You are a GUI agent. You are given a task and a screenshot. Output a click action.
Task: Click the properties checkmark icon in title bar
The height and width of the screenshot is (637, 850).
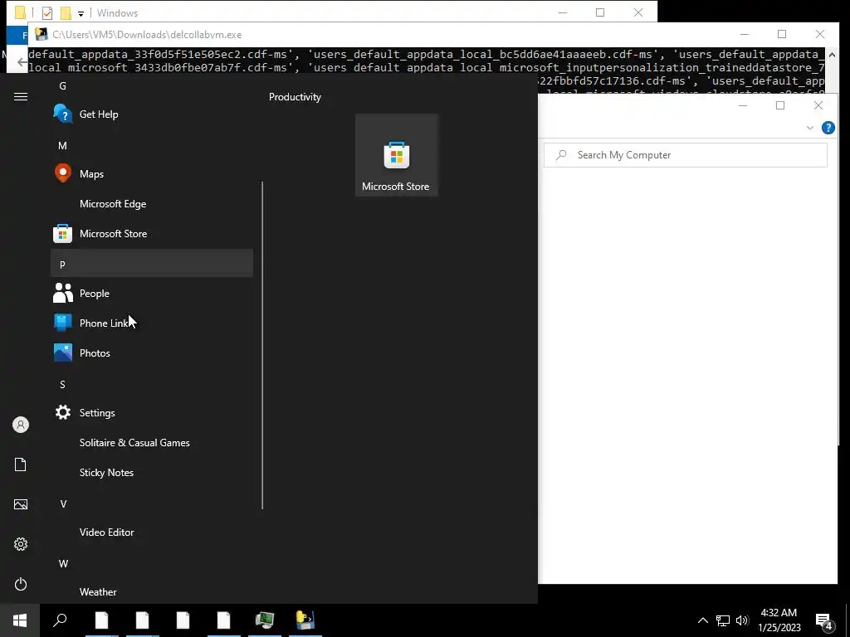[47, 13]
